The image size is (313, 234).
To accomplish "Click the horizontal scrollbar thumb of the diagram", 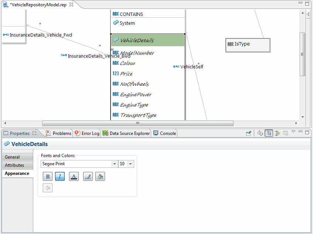I will tap(138, 123).
